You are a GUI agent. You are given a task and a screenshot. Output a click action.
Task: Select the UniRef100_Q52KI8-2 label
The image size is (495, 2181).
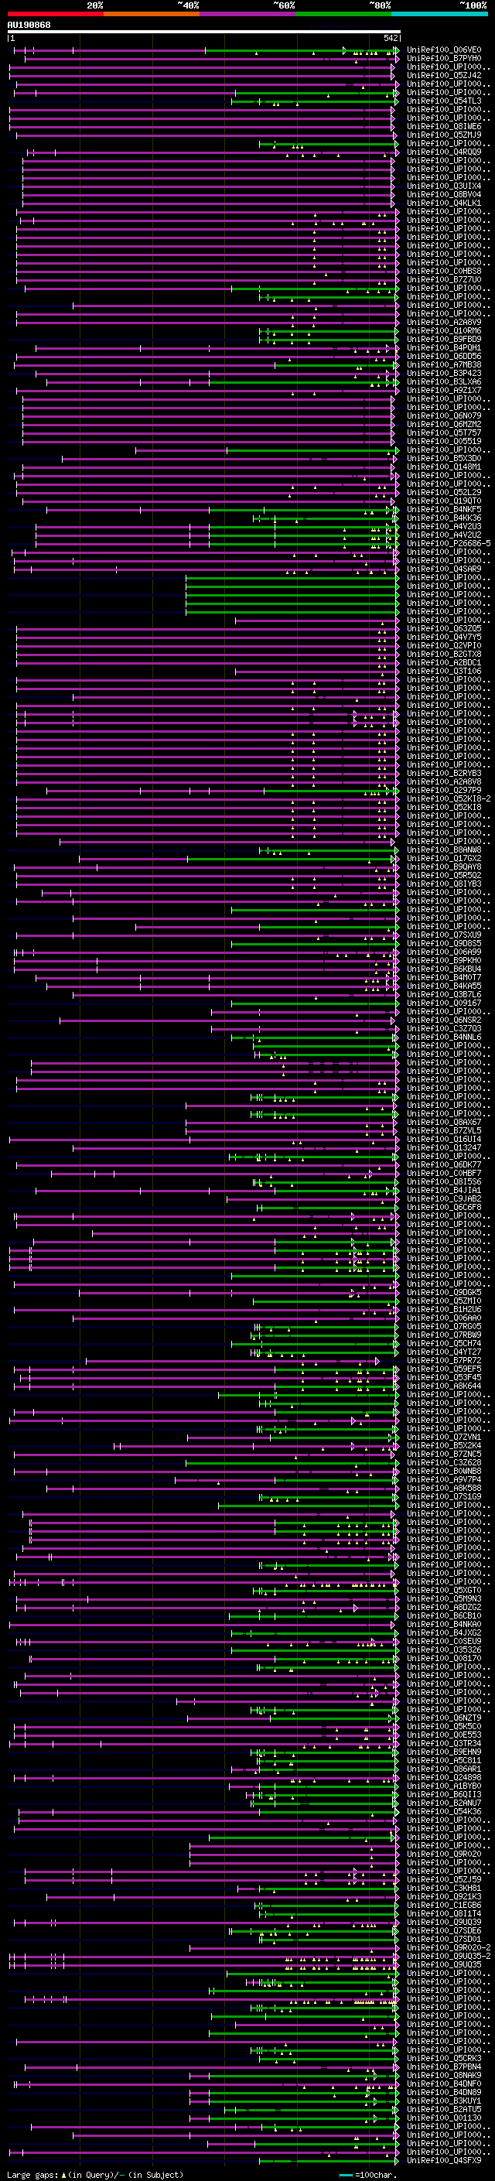click(x=449, y=798)
